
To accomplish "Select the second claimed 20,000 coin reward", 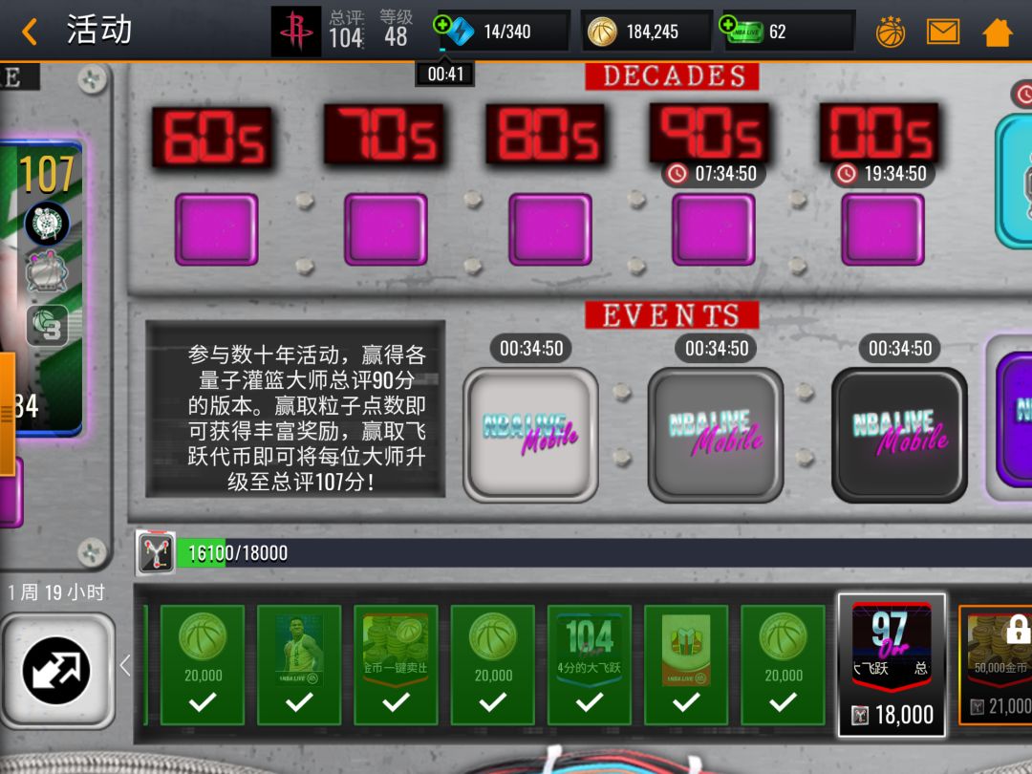I will pos(493,665).
